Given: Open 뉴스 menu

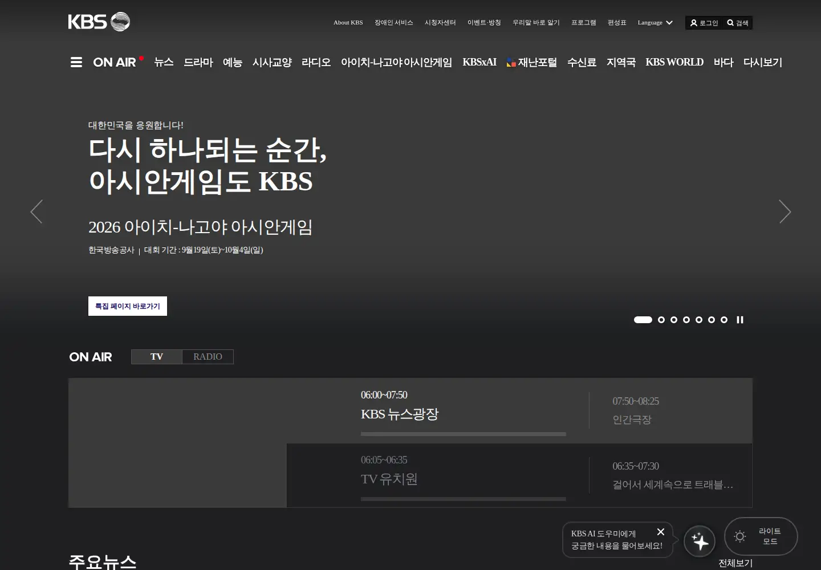Looking at the screenshot, I should (x=164, y=62).
